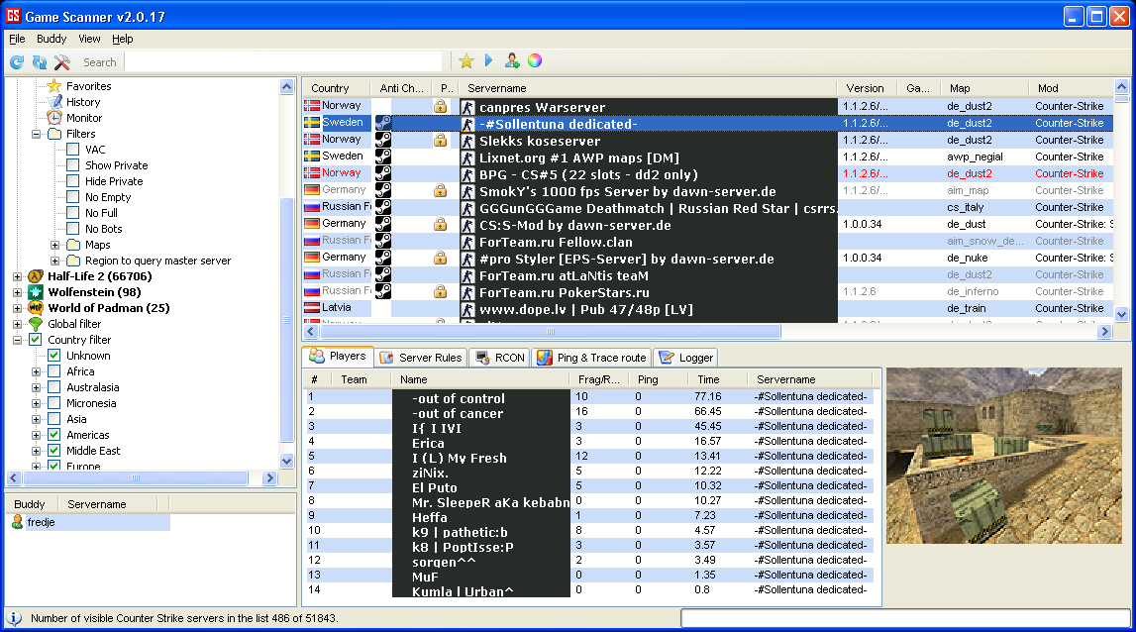The width and height of the screenshot is (1136, 632).
Task: Click the color wheel toolbar icon
Action: click(535, 60)
